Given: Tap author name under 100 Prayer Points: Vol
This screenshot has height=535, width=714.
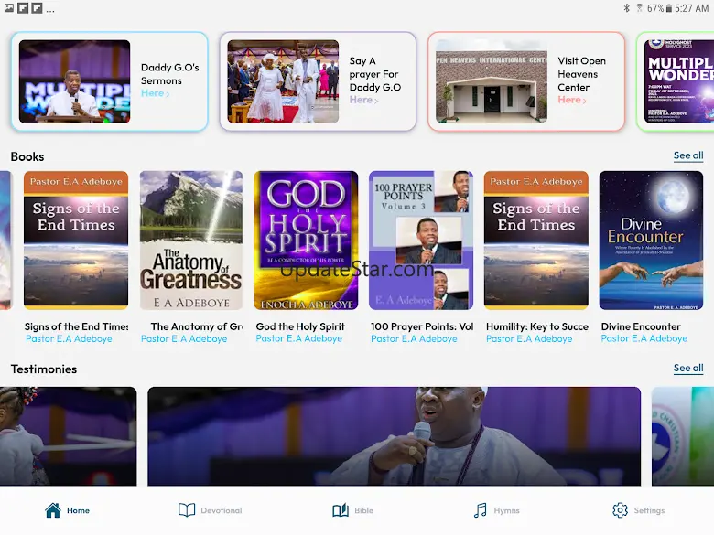Looking at the screenshot, I should [414, 339].
